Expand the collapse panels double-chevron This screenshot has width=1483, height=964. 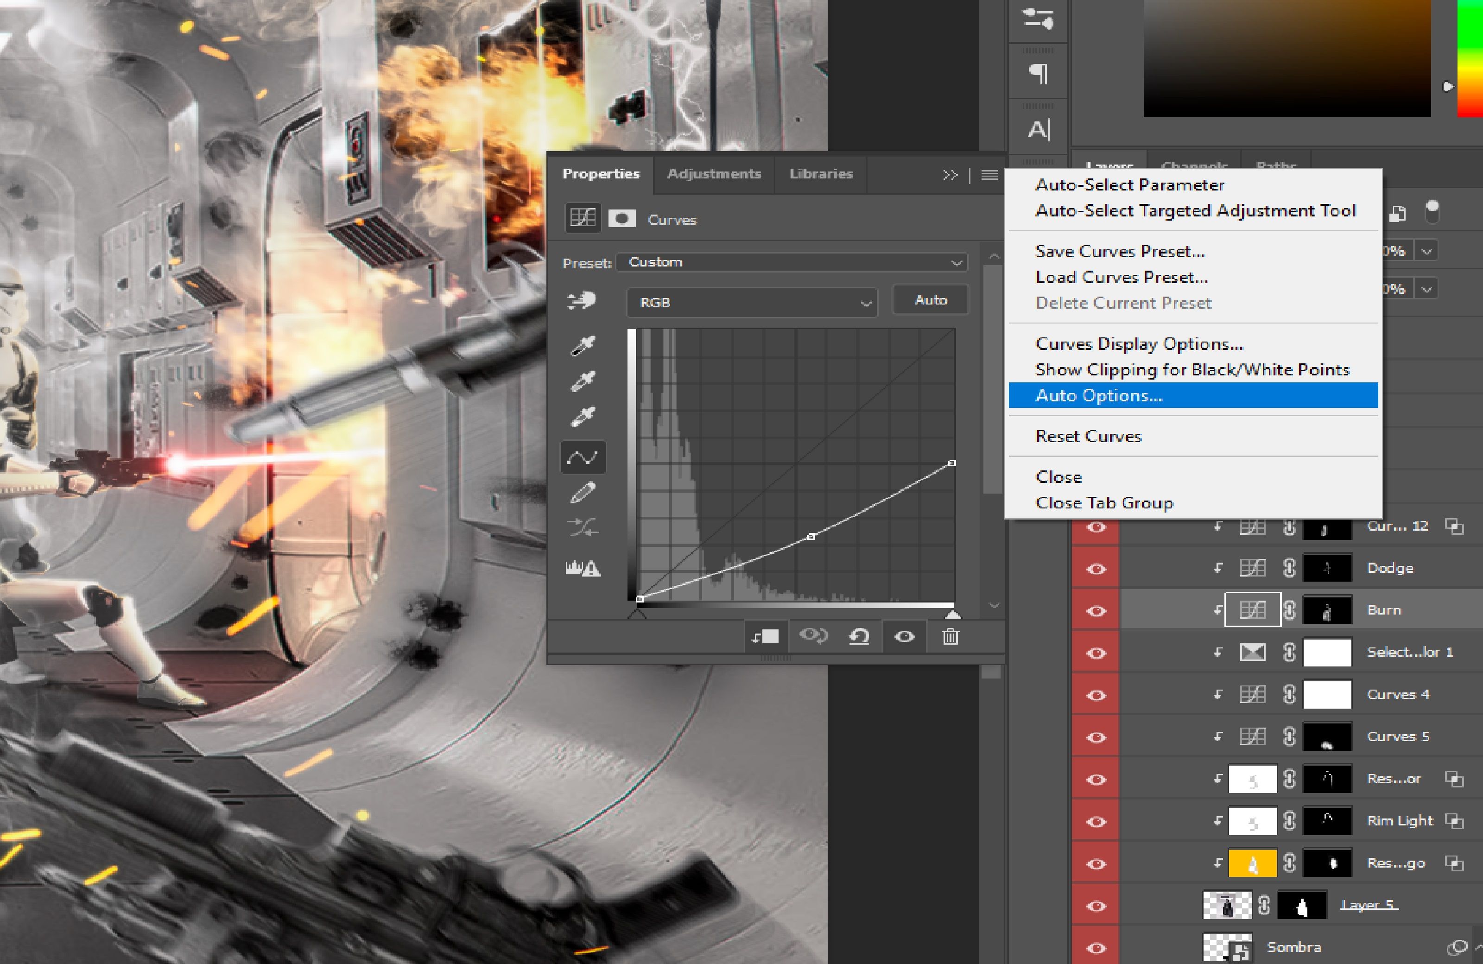(x=950, y=175)
